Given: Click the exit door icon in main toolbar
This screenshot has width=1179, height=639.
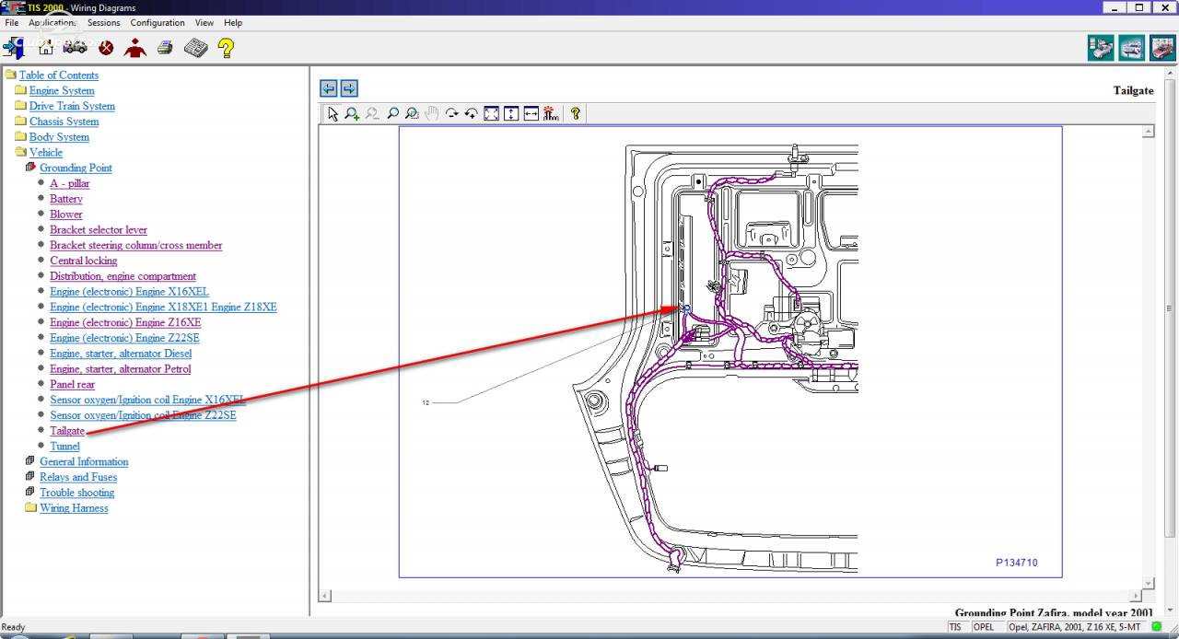Looking at the screenshot, I should [x=14, y=47].
